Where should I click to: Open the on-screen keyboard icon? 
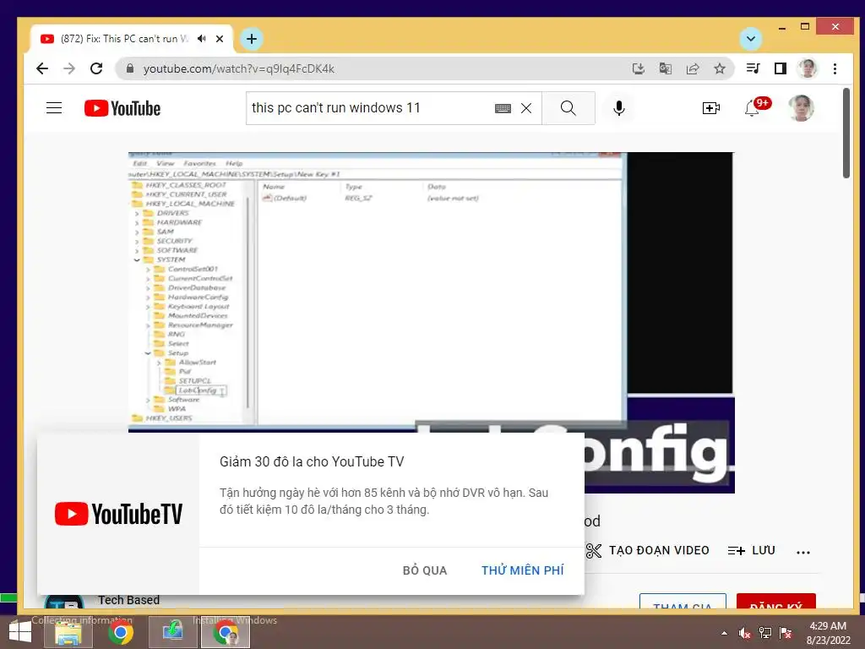(503, 108)
